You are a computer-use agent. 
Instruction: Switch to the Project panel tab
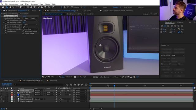(34, 11)
